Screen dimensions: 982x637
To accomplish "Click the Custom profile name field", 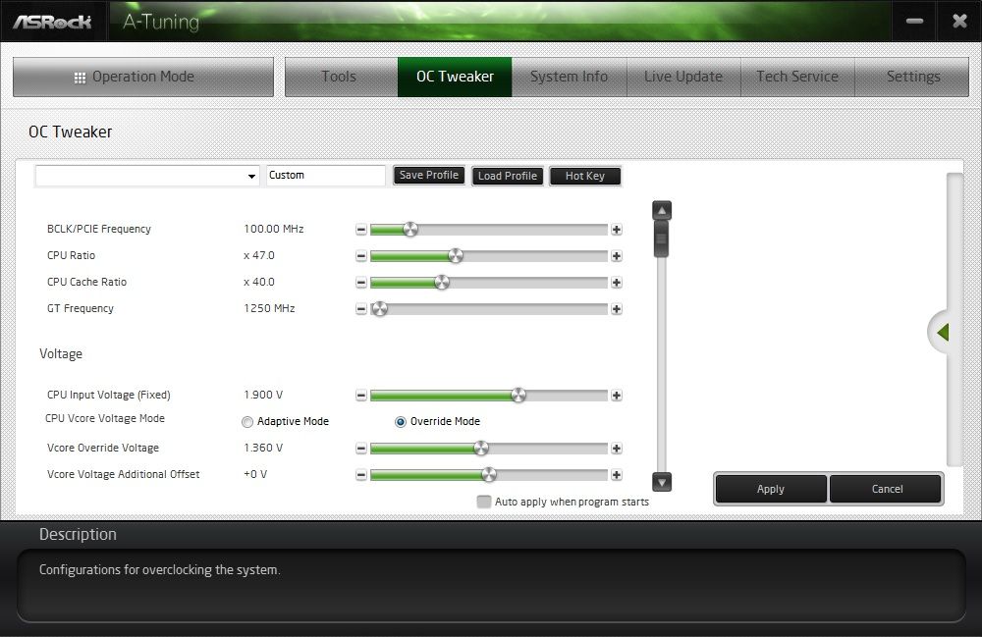I will pyautogui.click(x=326, y=176).
